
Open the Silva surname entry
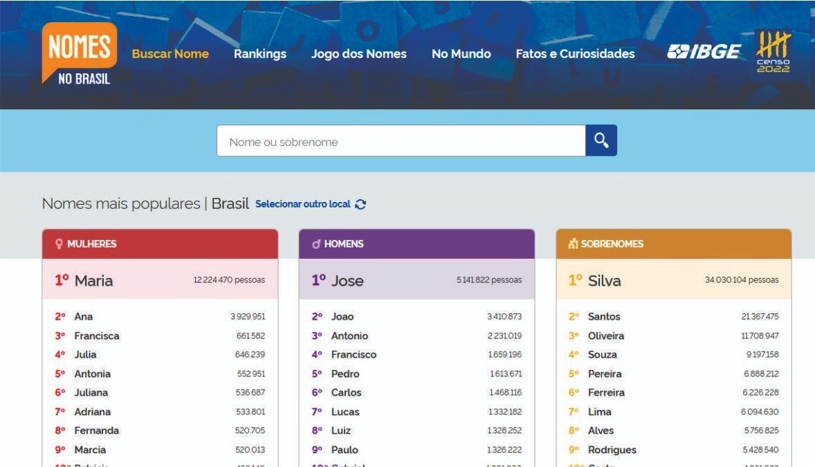604,280
